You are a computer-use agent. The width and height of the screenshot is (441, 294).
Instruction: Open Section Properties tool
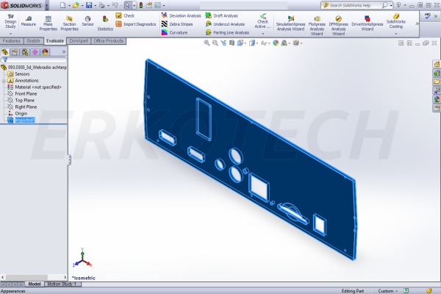69,20
